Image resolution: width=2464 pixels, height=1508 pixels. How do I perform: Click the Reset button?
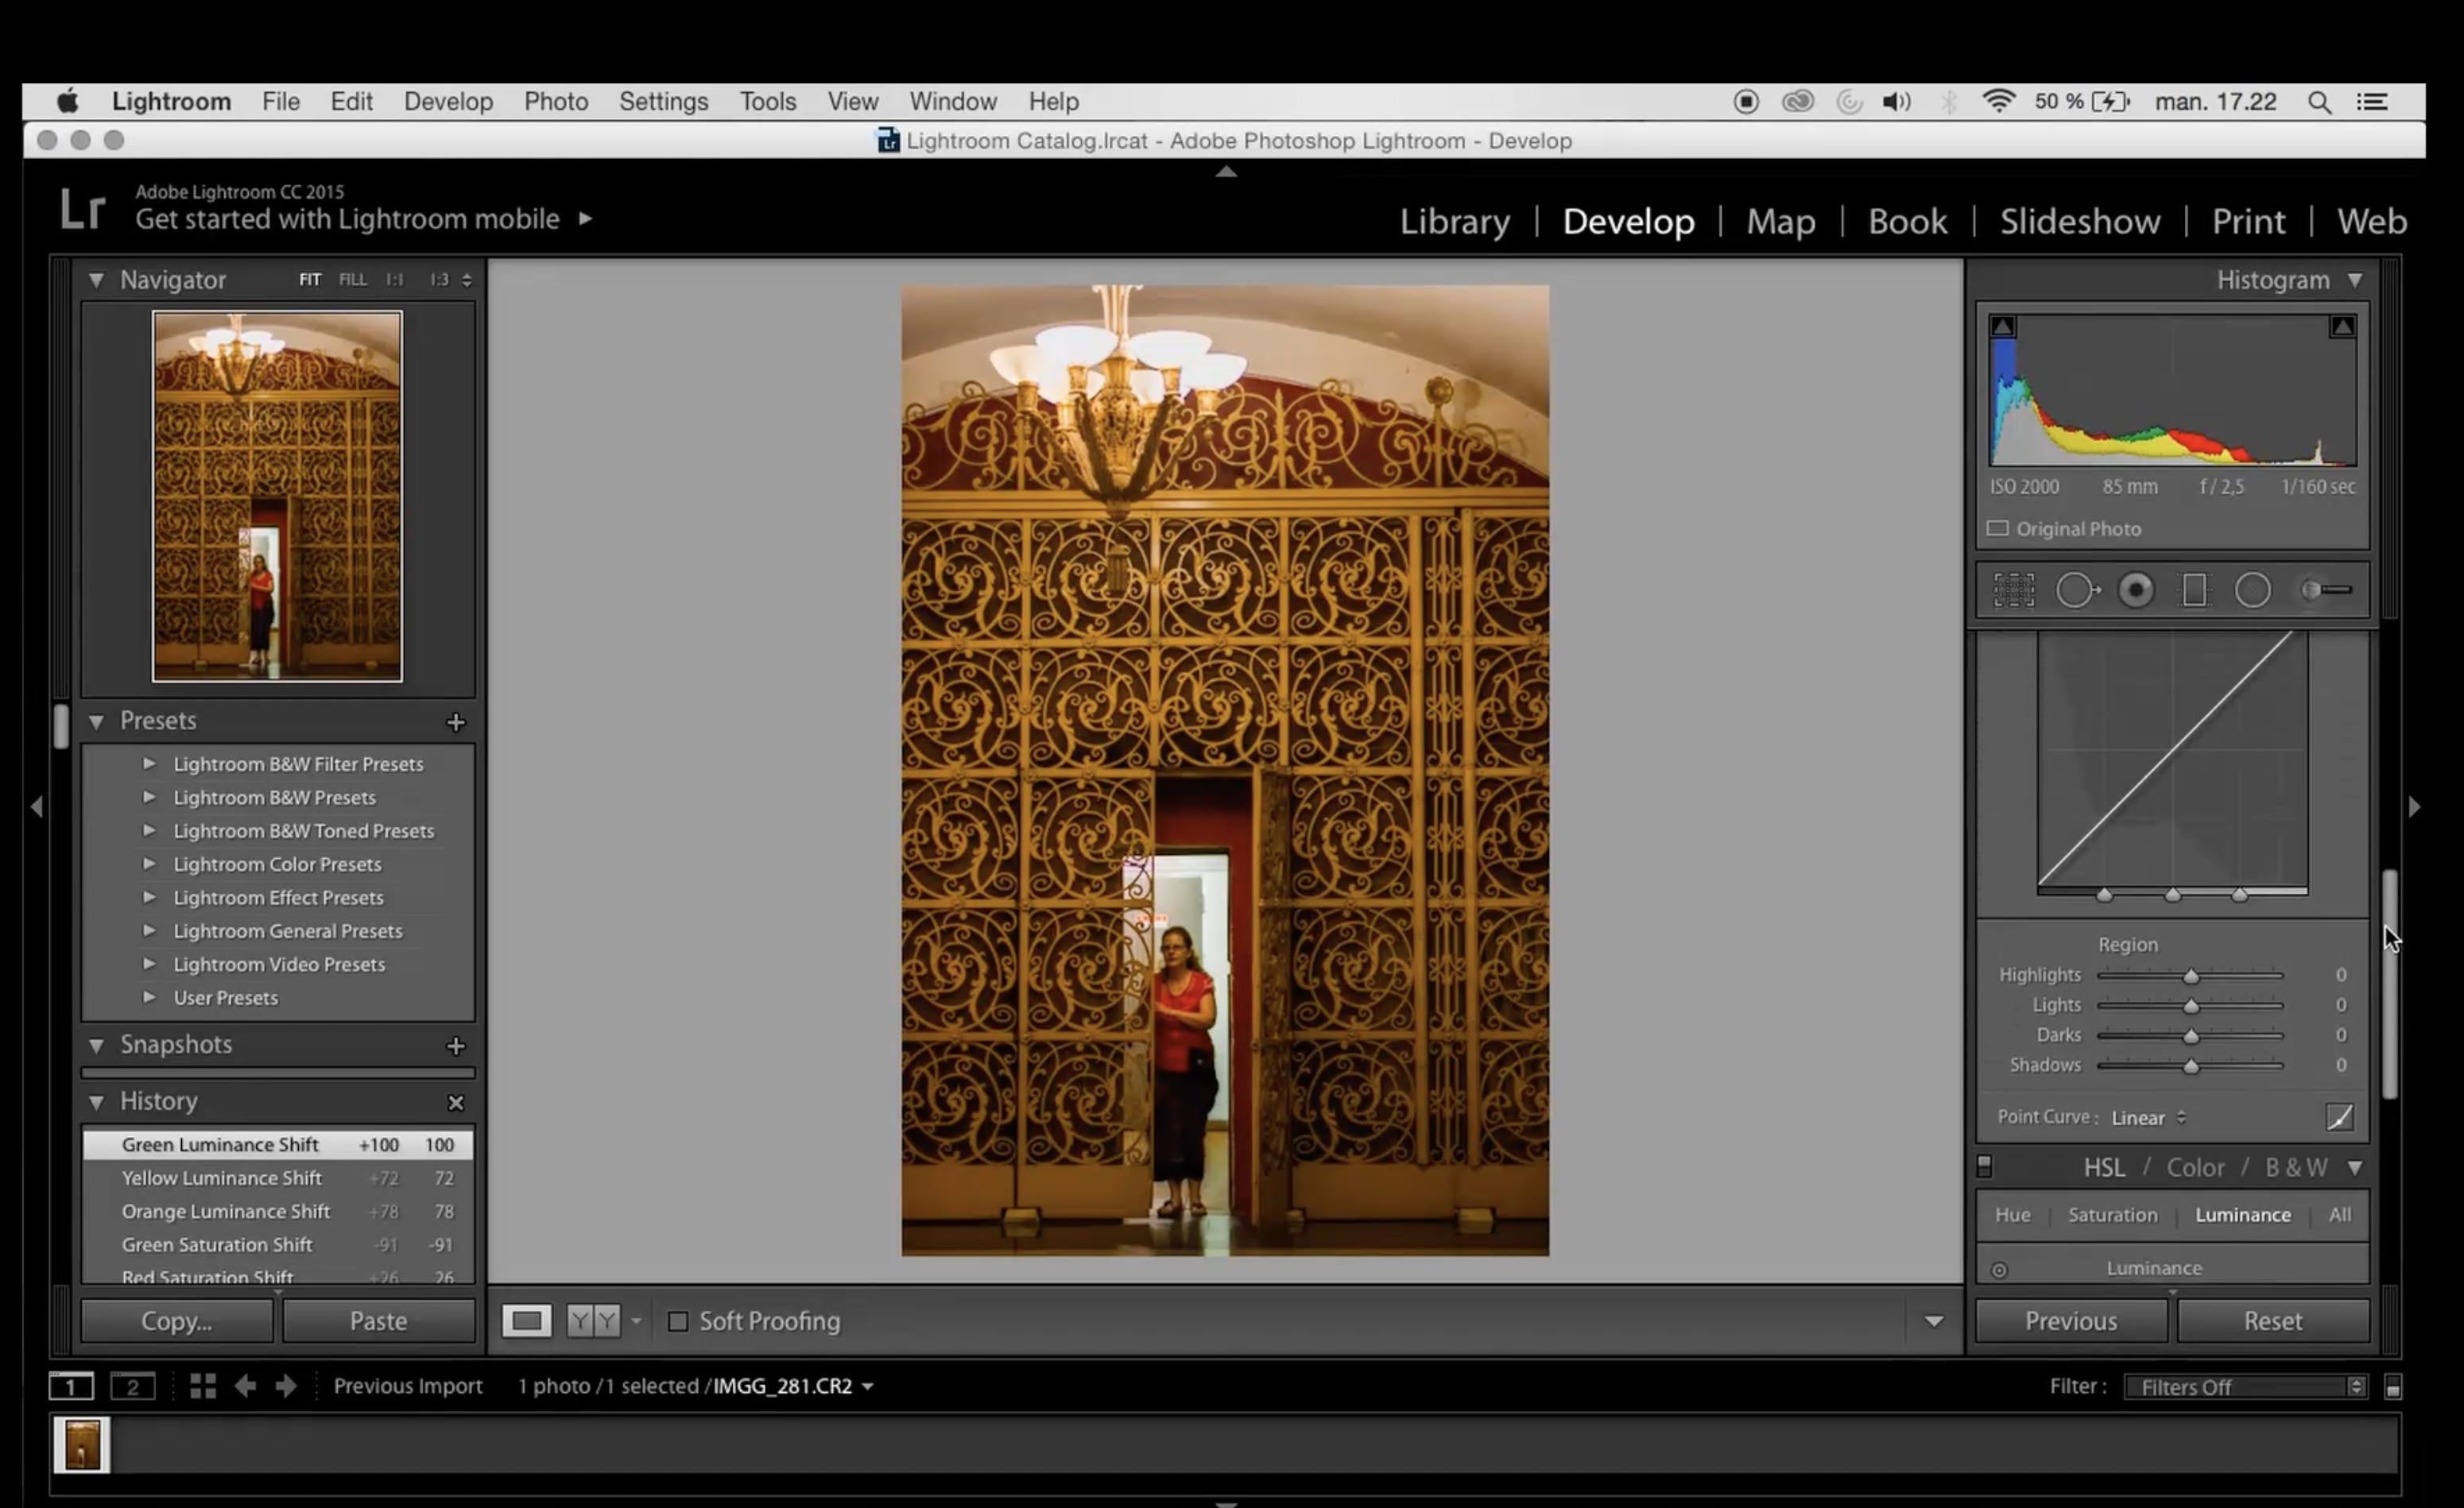point(2272,1321)
